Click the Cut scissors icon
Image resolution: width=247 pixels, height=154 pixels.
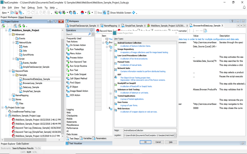point(37,13)
